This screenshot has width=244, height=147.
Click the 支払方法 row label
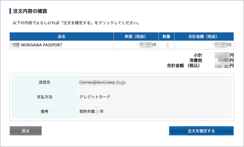pyautogui.click(x=44, y=97)
